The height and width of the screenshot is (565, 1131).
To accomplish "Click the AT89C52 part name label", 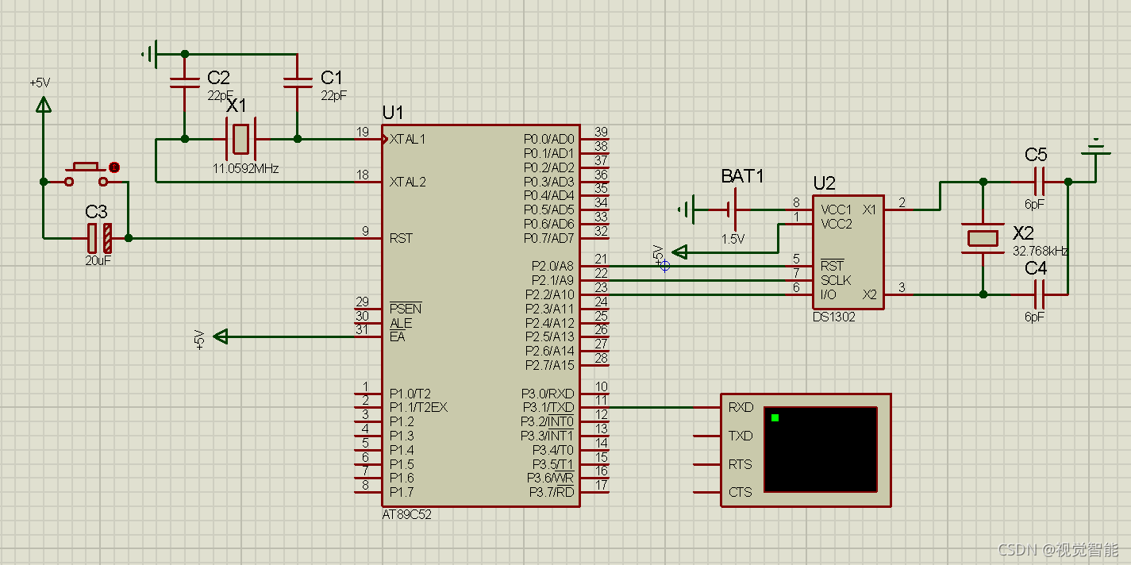I will point(406,514).
